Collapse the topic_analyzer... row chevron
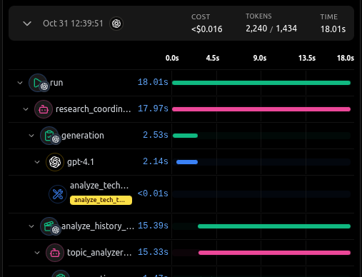The width and height of the screenshot is (362, 277). pos(37,253)
